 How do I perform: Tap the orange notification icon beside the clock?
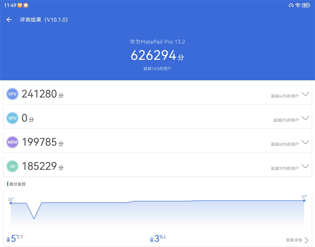click(20, 5)
